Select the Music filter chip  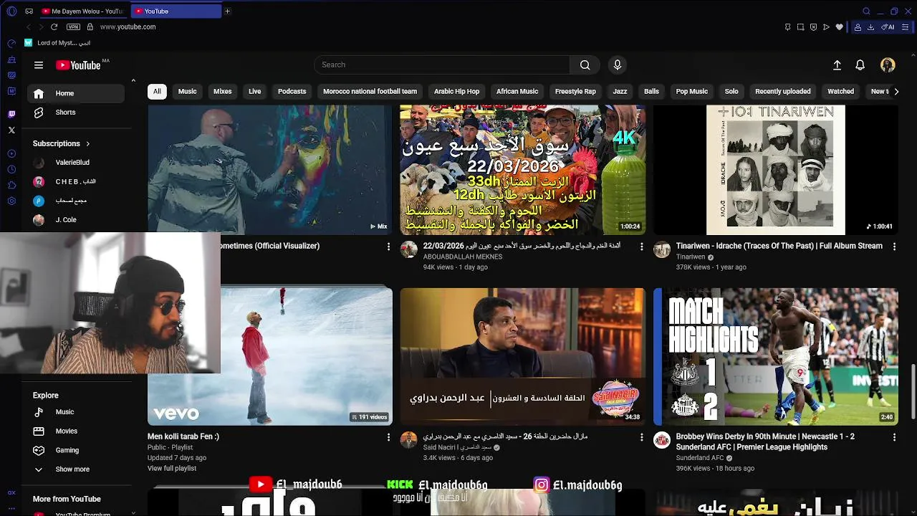pos(187,92)
